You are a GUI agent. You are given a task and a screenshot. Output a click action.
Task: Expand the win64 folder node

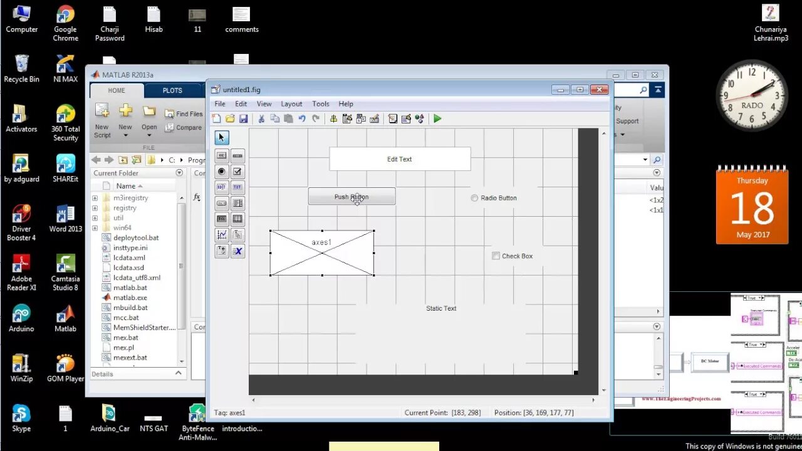pos(95,228)
